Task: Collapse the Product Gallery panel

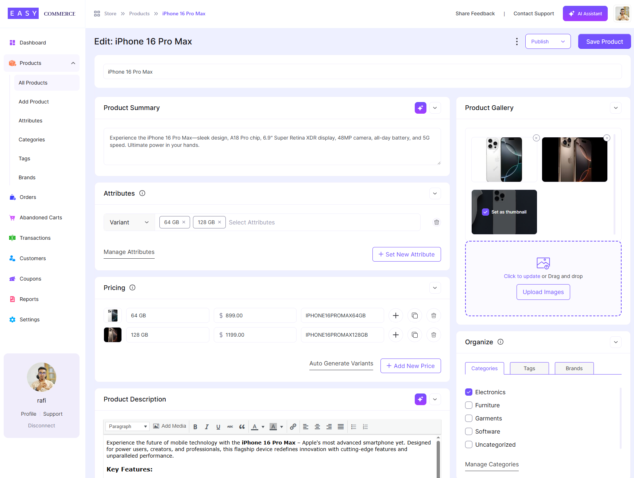Action: pyautogui.click(x=616, y=108)
